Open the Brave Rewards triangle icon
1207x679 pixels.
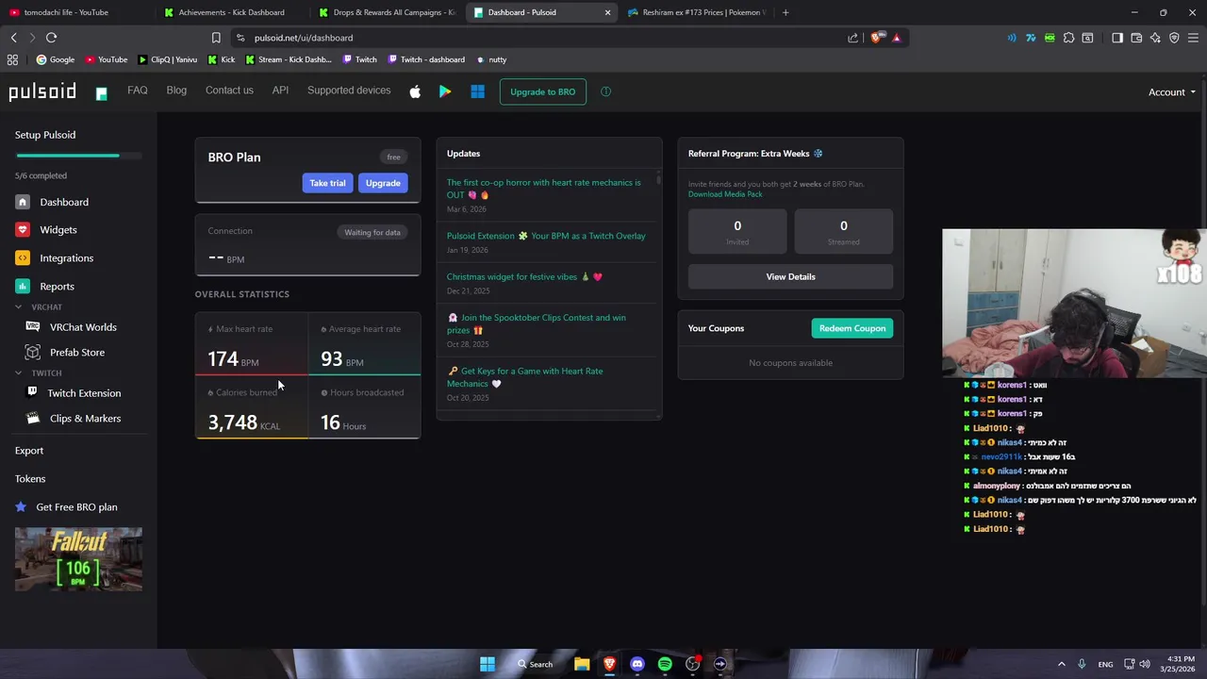coord(896,38)
